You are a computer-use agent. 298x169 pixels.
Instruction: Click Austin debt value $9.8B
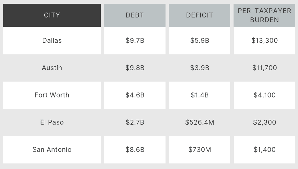pos(135,68)
